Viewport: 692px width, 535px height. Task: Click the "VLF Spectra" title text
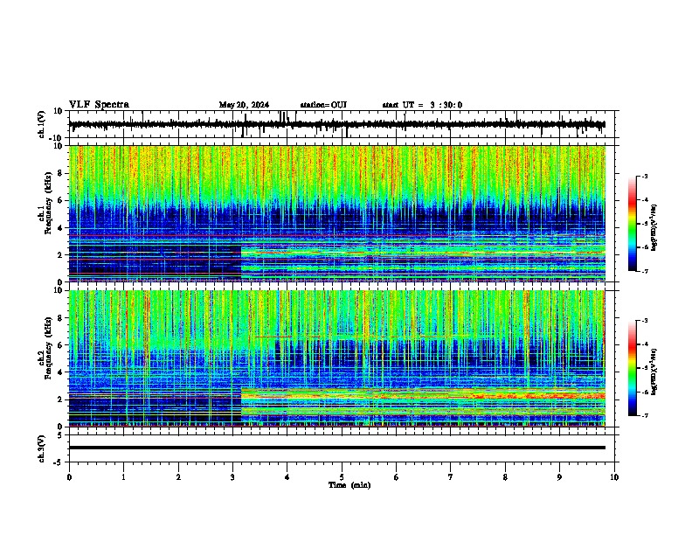pos(100,105)
